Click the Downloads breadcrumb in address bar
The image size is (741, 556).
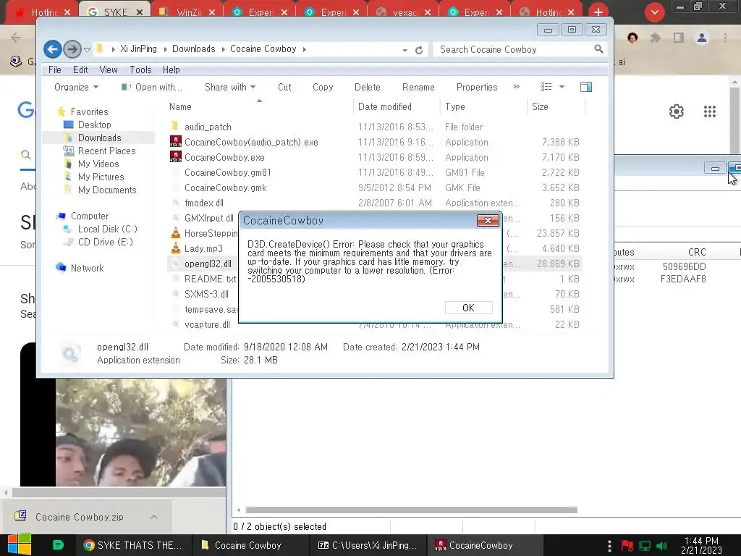pyautogui.click(x=193, y=49)
